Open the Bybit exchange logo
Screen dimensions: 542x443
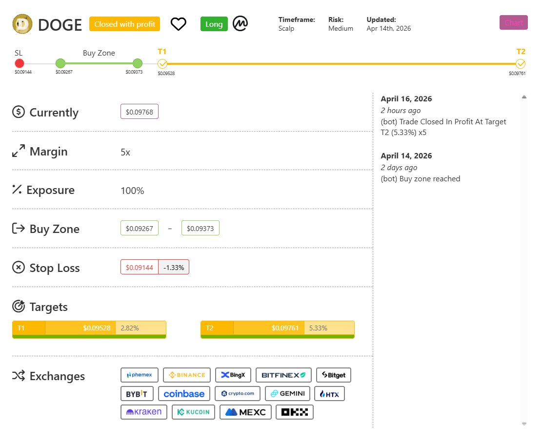tap(137, 393)
